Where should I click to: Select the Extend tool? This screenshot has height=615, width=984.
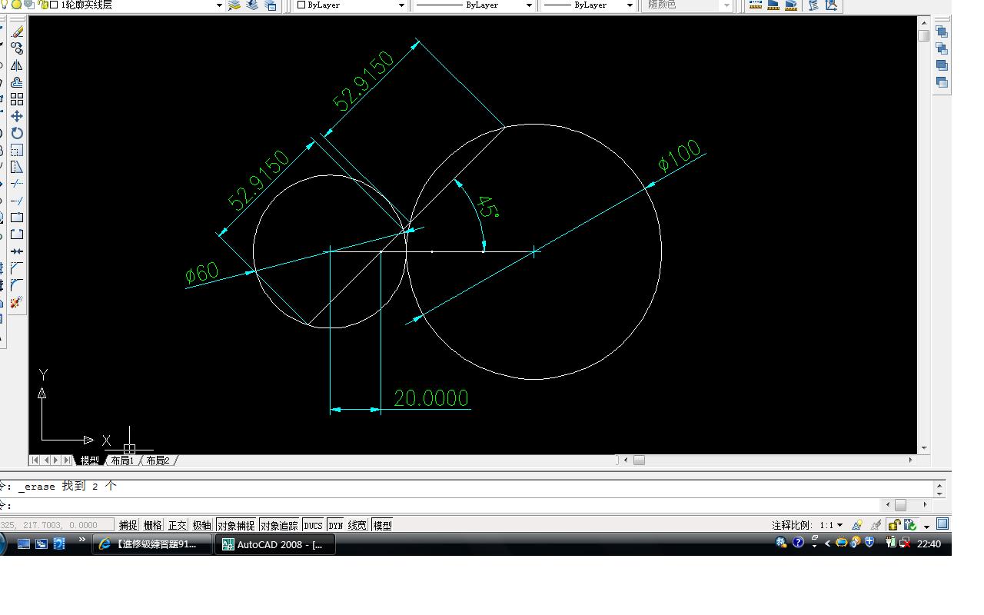[17, 201]
